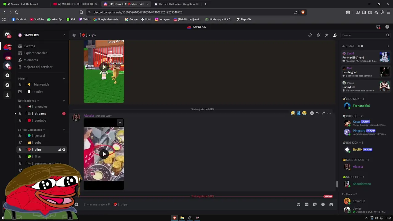Viewport: 393px width, 221px height.
Task: Open the bienvenida channel
Action: coord(41,84)
